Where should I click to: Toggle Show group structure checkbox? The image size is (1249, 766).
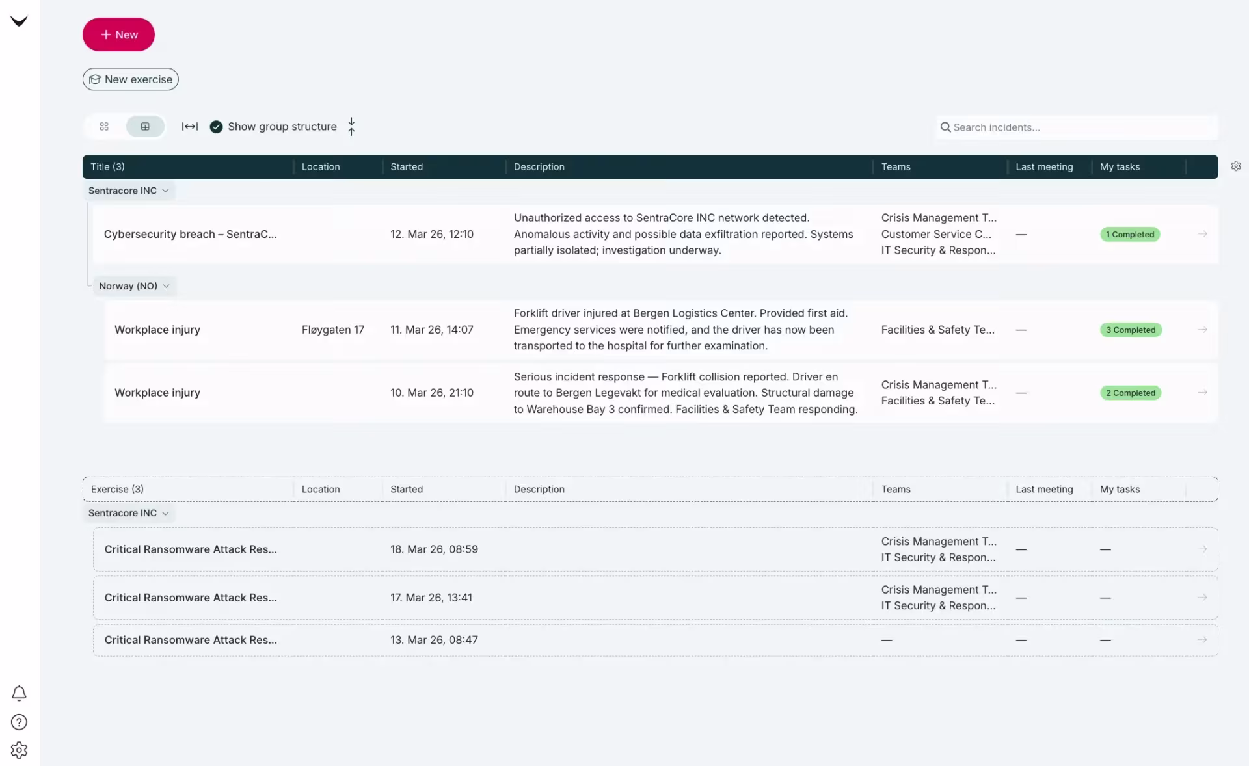tap(217, 127)
